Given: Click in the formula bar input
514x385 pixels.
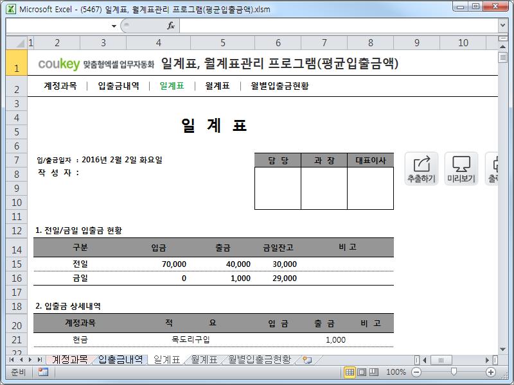Looking at the screenshot, I should tap(339, 26).
